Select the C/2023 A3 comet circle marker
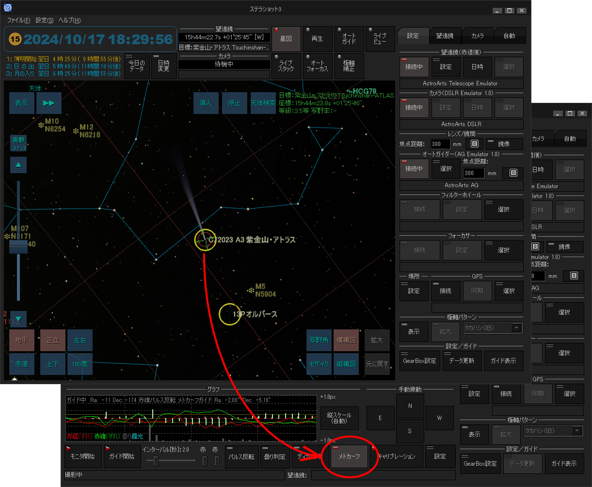The width and height of the screenshot is (592, 487). point(205,240)
